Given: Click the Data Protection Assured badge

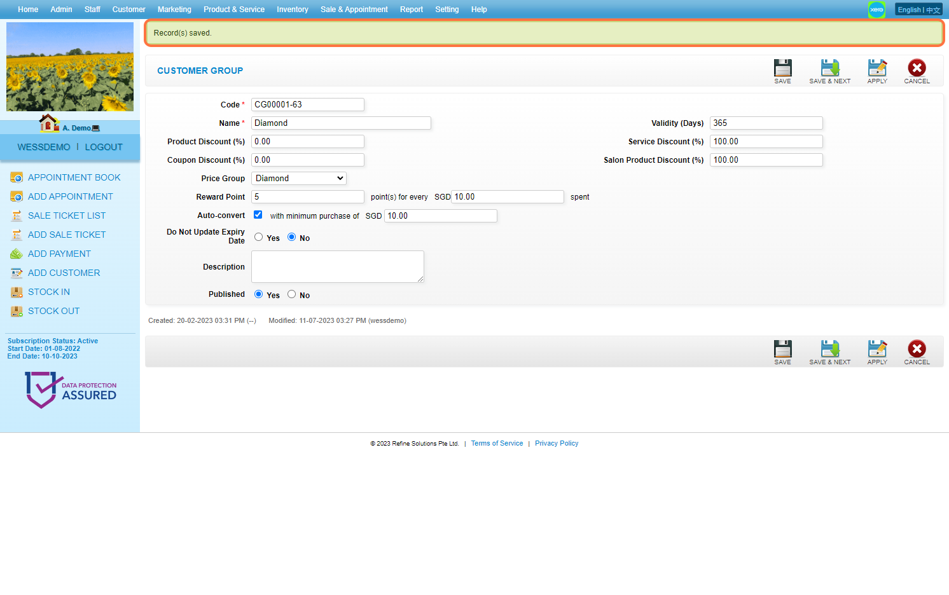Looking at the screenshot, I should pyautogui.click(x=70, y=390).
